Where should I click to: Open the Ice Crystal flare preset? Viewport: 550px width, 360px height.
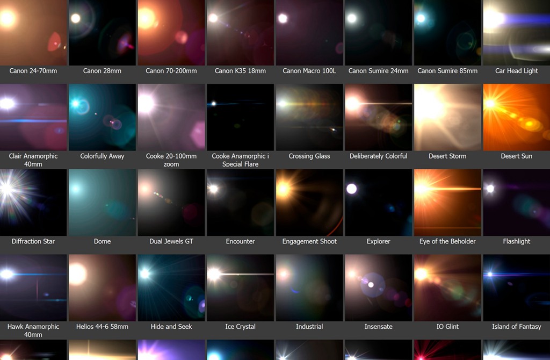pyautogui.click(x=240, y=287)
